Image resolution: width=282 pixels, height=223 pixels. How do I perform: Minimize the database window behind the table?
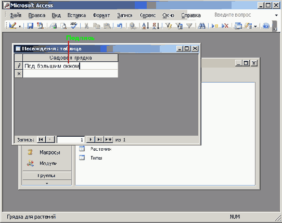click(x=239, y=63)
